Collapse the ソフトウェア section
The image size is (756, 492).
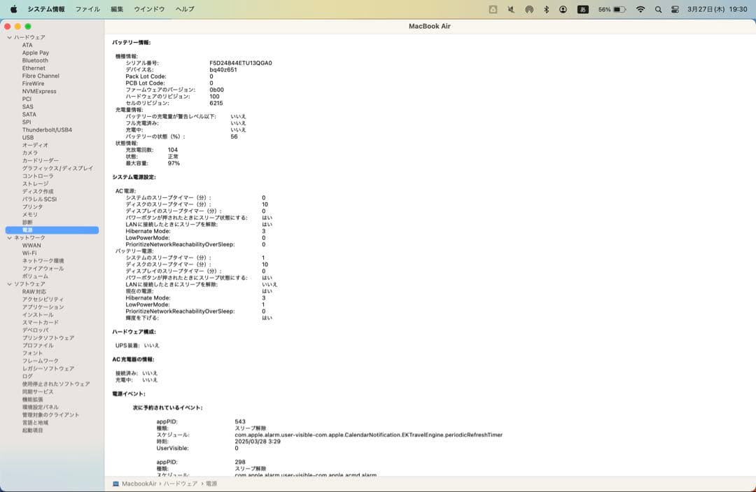click(9, 284)
